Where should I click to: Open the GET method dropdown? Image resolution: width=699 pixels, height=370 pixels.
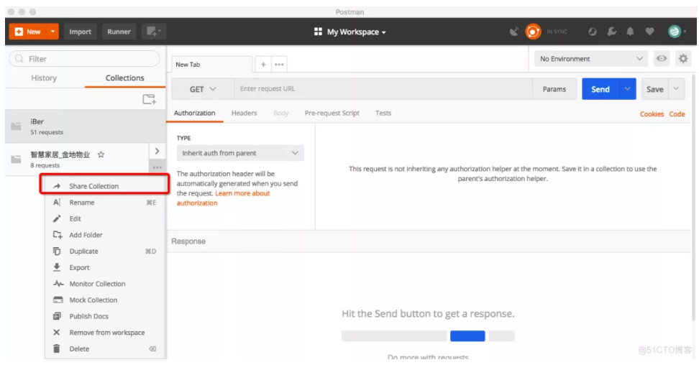(203, 89)
